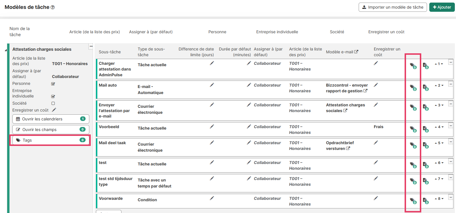Open more options menu for Charger attestation row

click(x=451, y=62)
